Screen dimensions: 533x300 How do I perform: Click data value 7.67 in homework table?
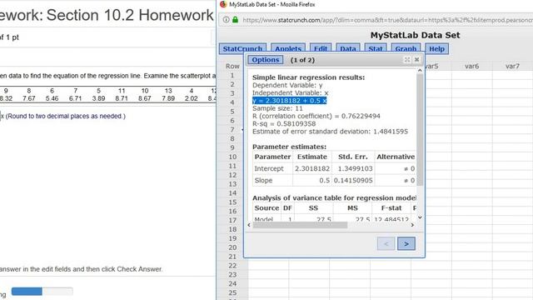click(x=29, y=98)
